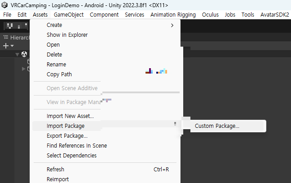The image size is (291, 183).
Task: Click the Hierarchy list icon
Action: click(x=6, y=37)
